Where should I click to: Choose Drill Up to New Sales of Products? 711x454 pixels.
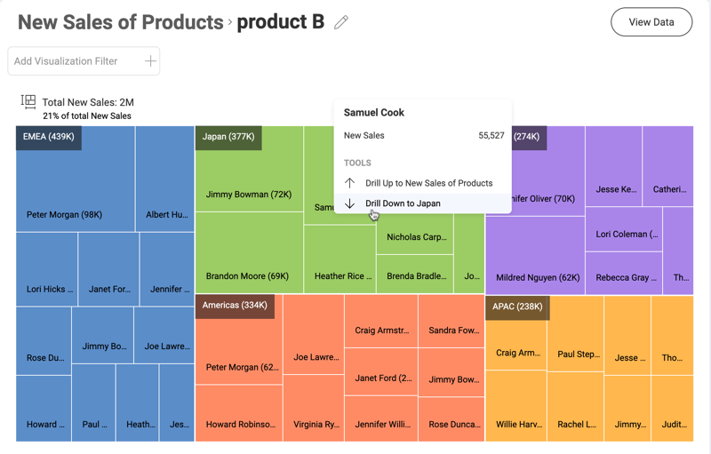pyautogui.click(x=428, y=183)
